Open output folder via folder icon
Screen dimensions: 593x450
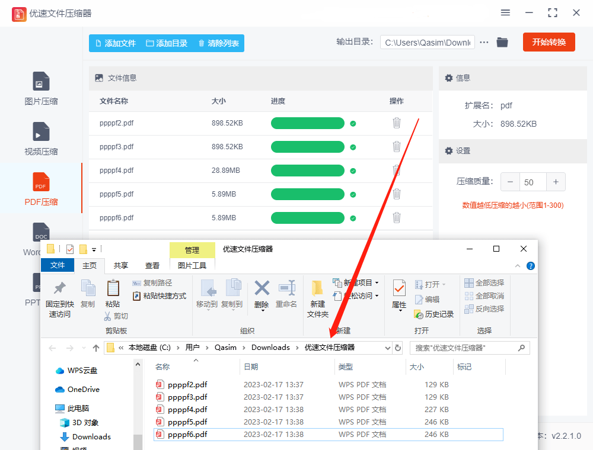502,42
